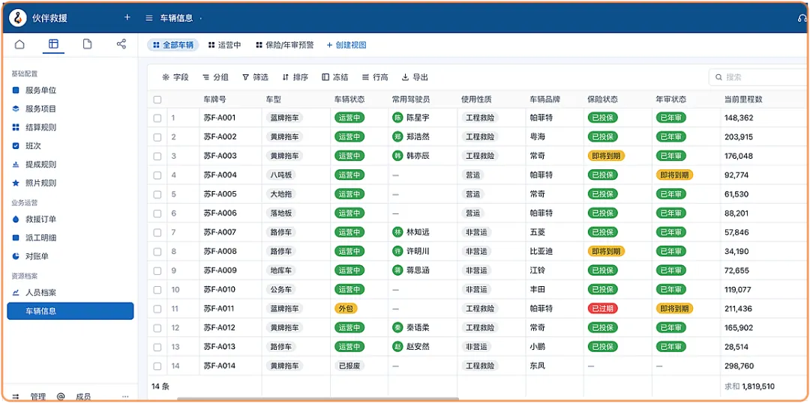
Task: Toggle the hamburger menu icon beside 车辆信息
Action: tap(149, 18)
